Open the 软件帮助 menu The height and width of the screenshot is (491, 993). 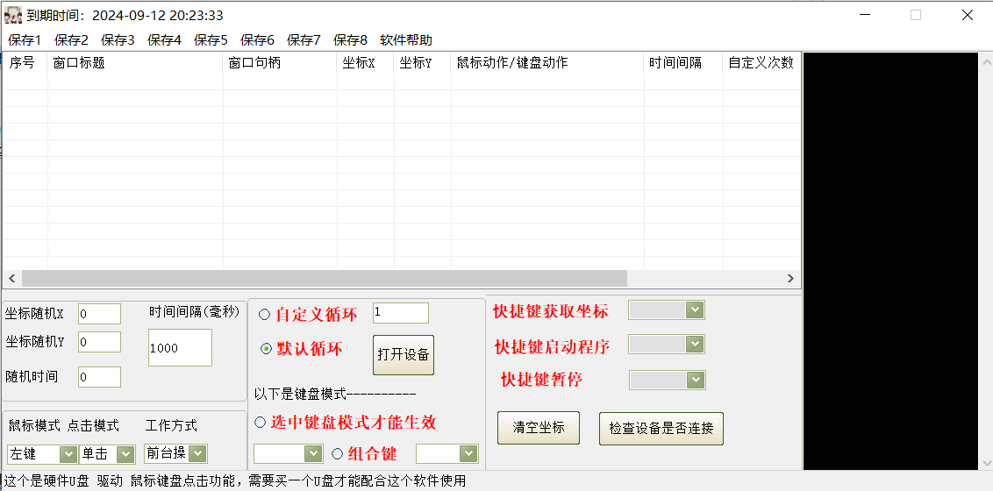(405, 40)
